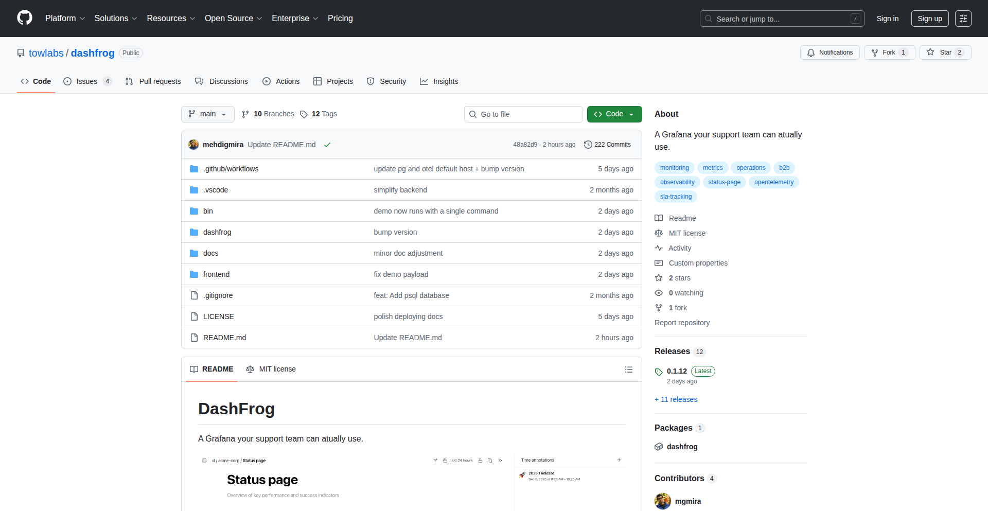Screen dimensions: 988x511
Task: Click the Fork button
Action: click(889, 52)
